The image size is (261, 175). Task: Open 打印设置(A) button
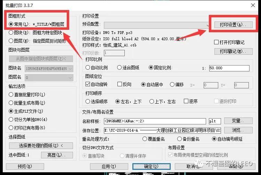(233, 25)
